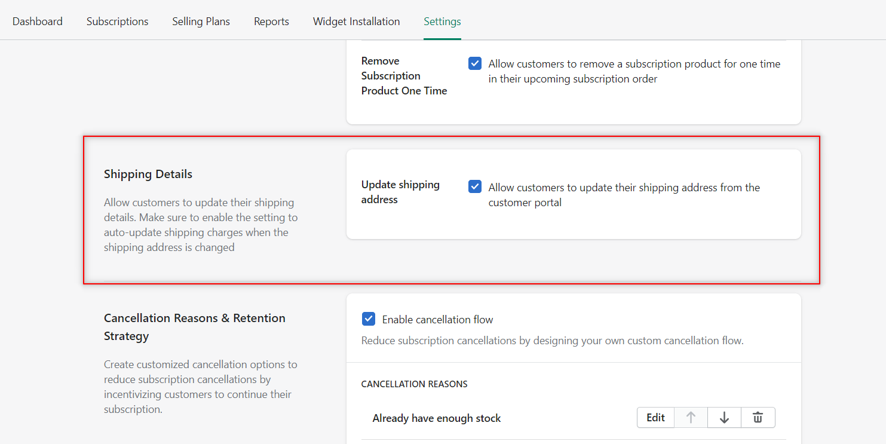Delete 'Already have enough stock' cancellation reason
Viewport: 886px width, 444px height.
coord(758,418)
